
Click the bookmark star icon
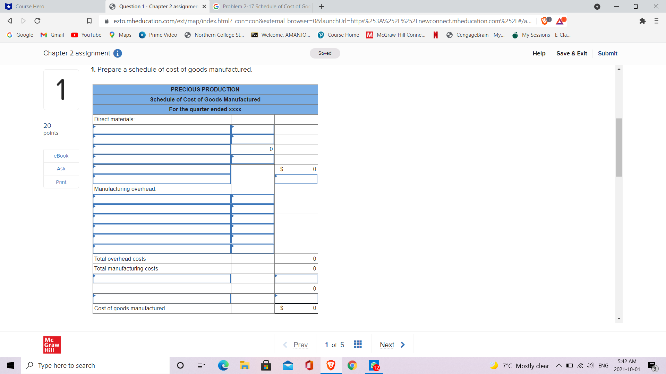pos(89,21)
